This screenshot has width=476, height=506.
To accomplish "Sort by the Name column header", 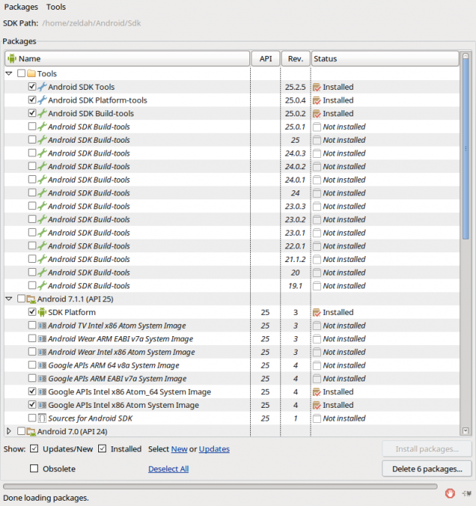I will point(127,59).
